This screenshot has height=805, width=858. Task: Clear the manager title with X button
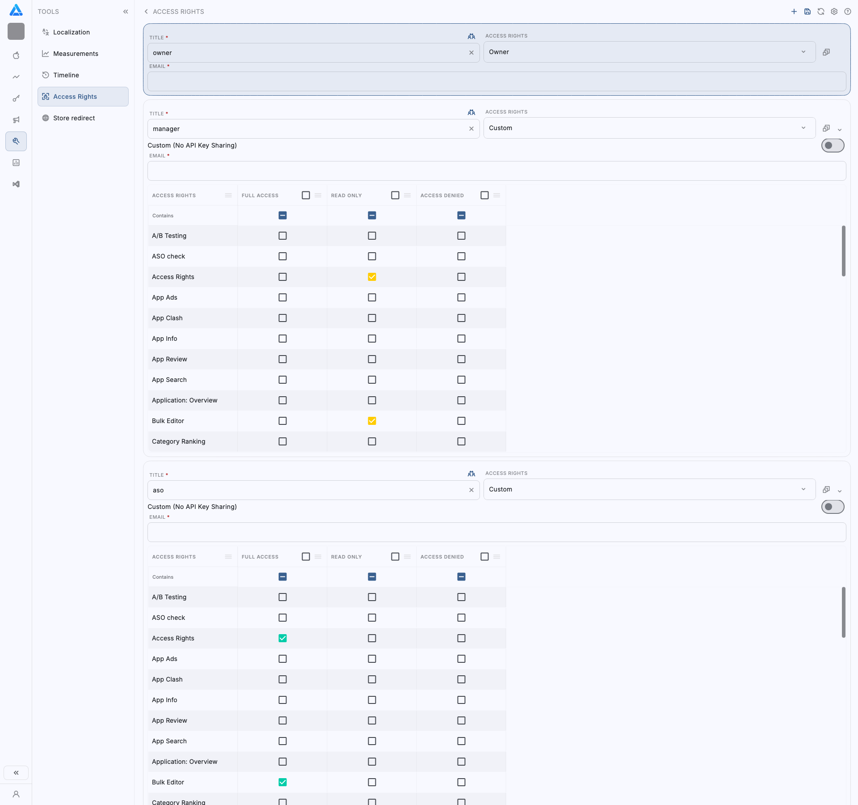[471, 129]
